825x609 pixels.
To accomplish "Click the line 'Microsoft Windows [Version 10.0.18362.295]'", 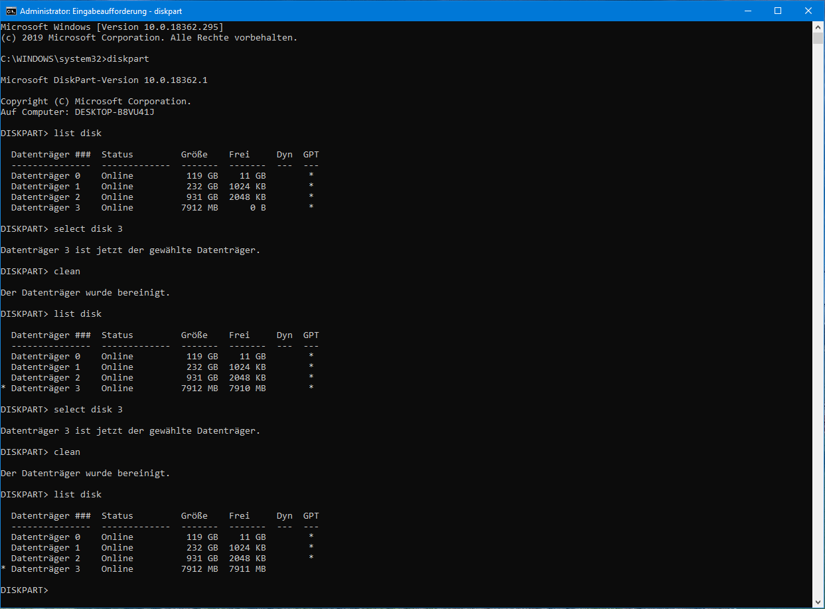I will (112, 27).
